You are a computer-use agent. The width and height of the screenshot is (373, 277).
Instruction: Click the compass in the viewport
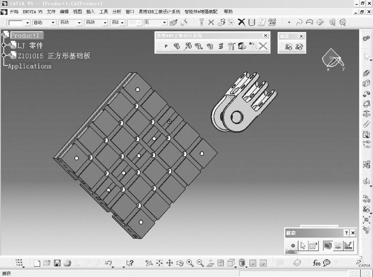[333, 59]
